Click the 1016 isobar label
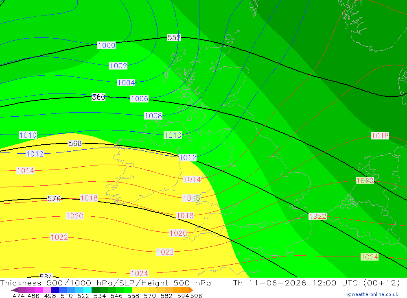The height and width of the screenshot is (298, 407). pos(192,198)
